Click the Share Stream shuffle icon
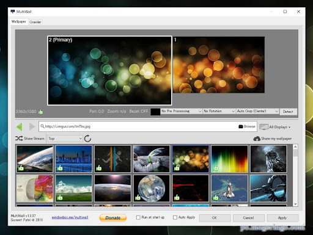This screenshot has width=313, height=235. pos(19,139)
